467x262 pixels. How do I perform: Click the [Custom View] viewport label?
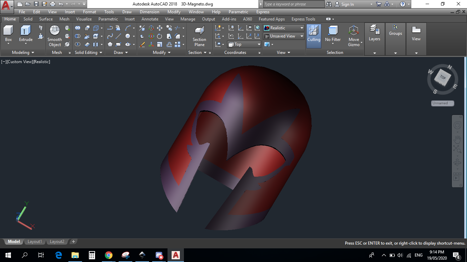point(20,62)
